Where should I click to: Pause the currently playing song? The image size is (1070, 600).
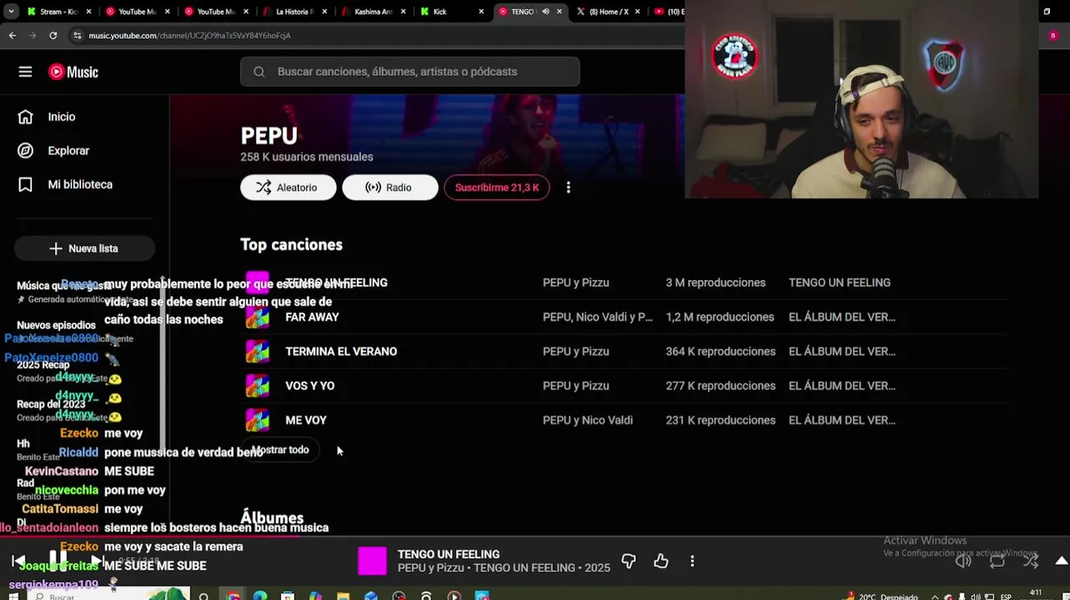[58, 559]
